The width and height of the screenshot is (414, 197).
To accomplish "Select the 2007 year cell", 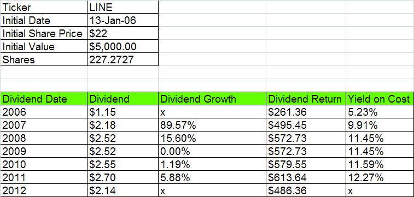I will [44, 125].
